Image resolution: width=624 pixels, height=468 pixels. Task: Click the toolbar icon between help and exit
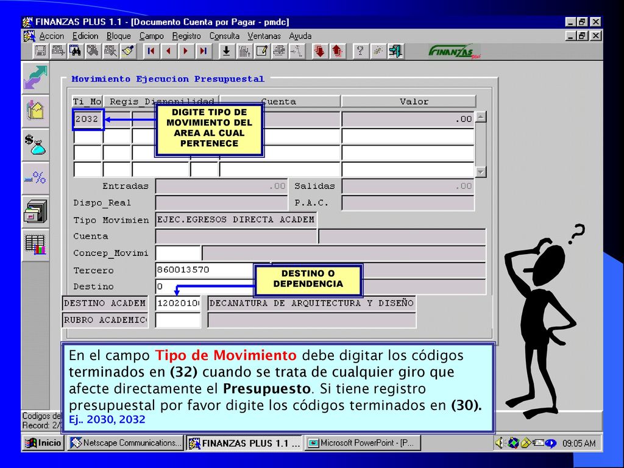coord(378,51)
